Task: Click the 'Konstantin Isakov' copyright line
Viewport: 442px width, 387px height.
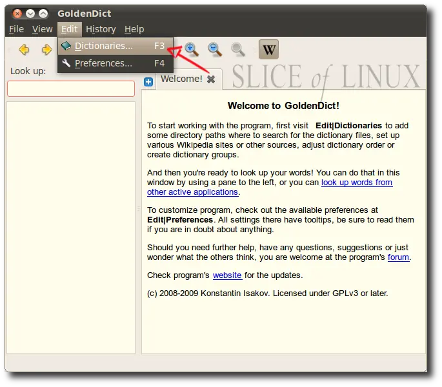Action: coord(268,293)
